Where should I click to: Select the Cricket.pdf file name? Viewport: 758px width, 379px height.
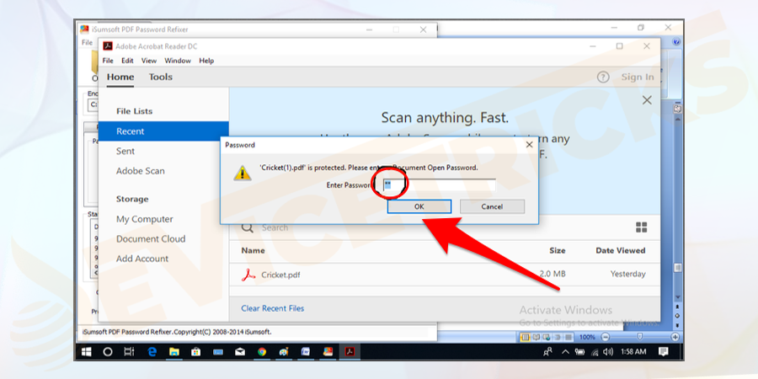tap(280, 275)
